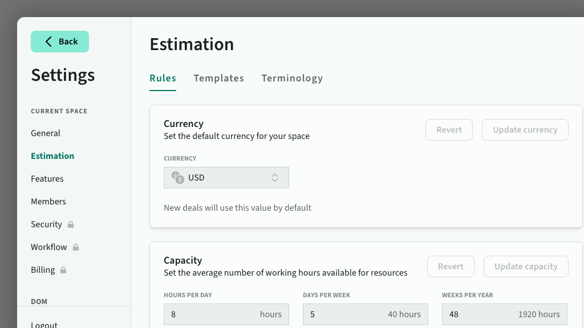
Task: Click the Update capacity button
Action: click(526, 266)
